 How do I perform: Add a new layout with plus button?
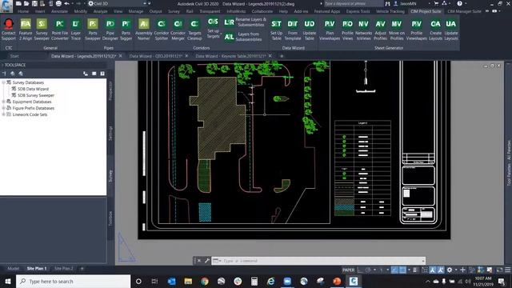[82, 269]
